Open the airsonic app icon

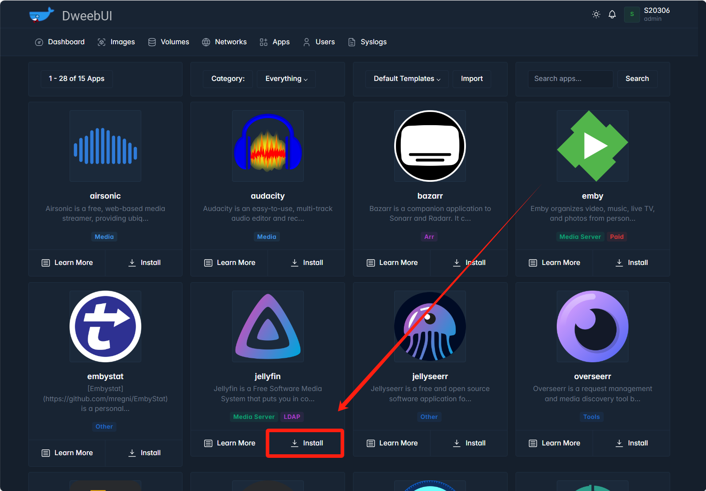105,146
